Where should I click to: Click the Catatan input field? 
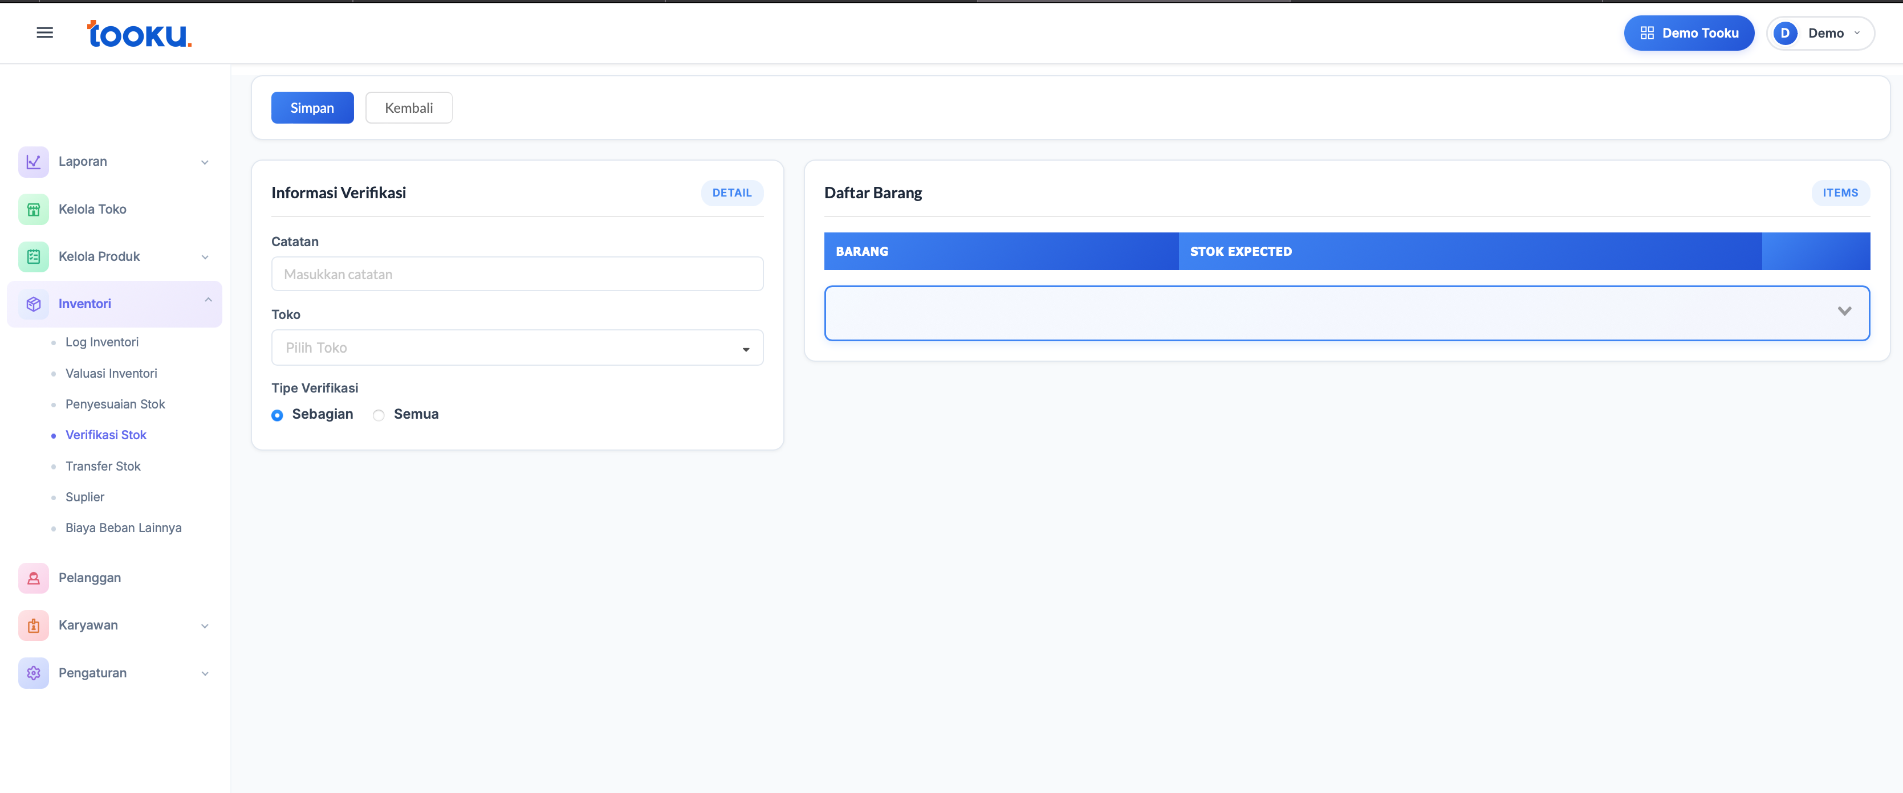pyautogui.click(x=517, y=274)
